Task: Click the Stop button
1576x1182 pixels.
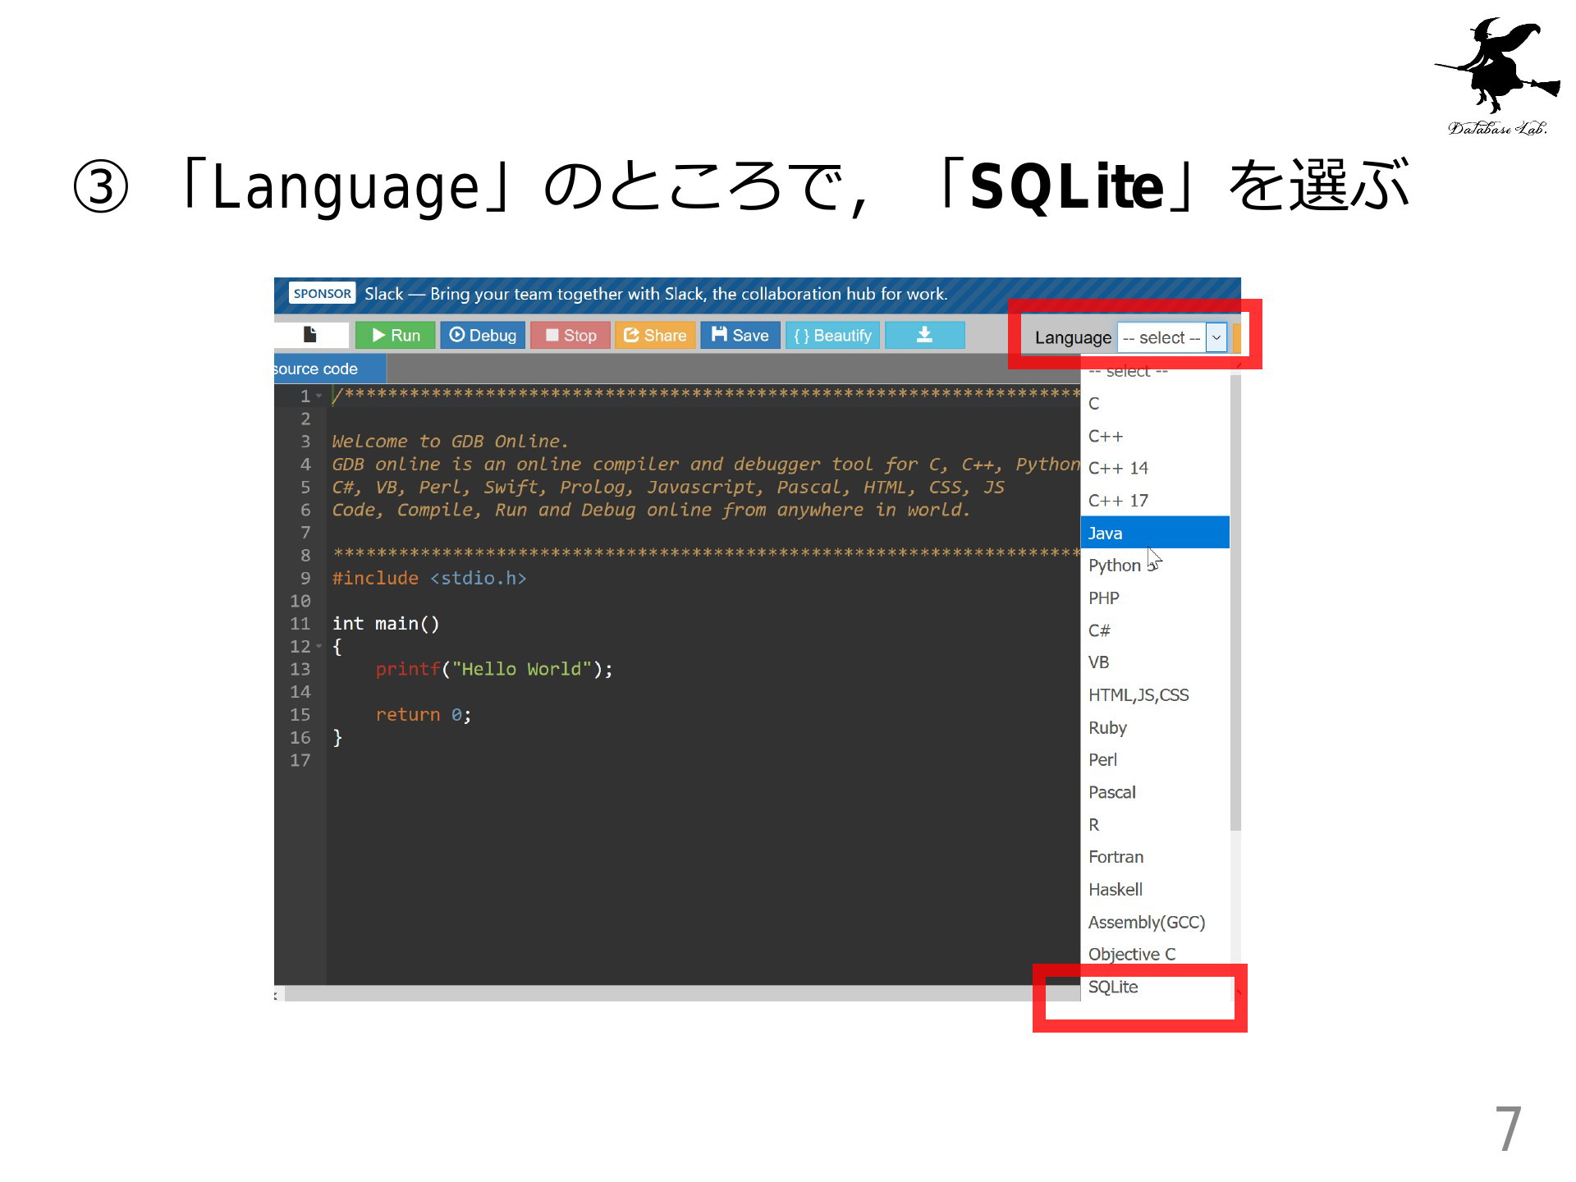Action: [570, 335]
